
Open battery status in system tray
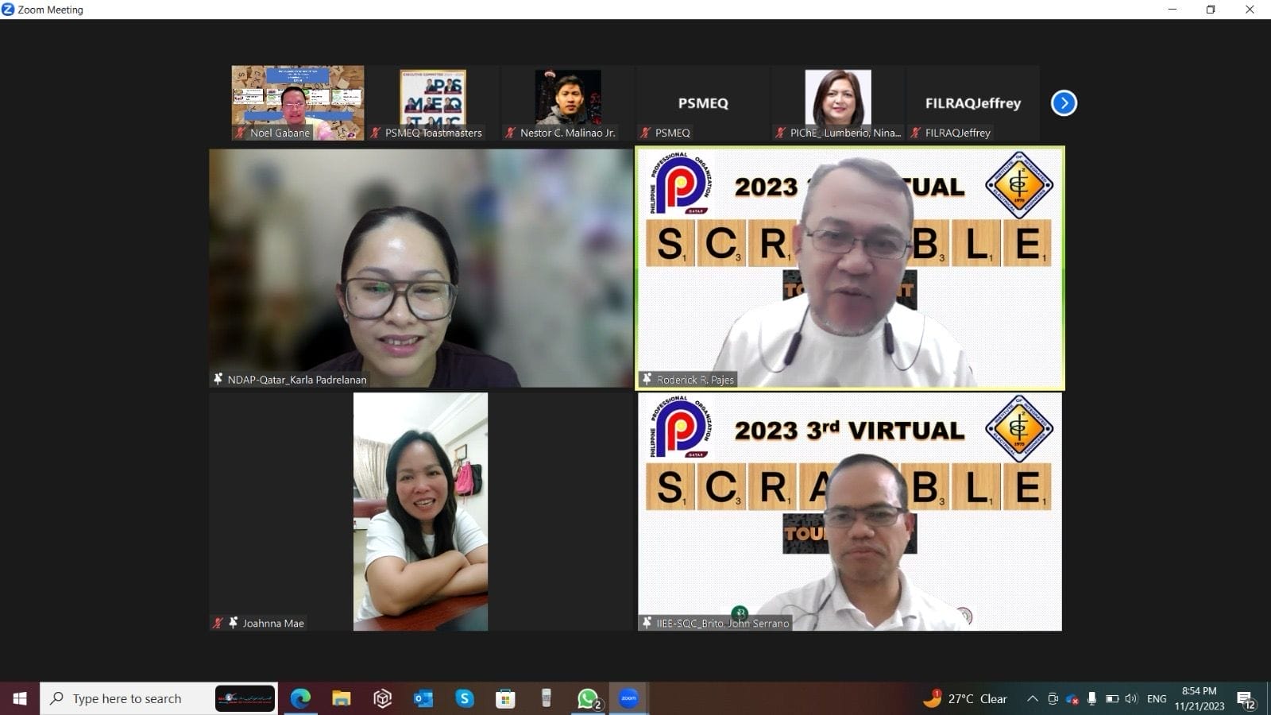point(1112,698)
